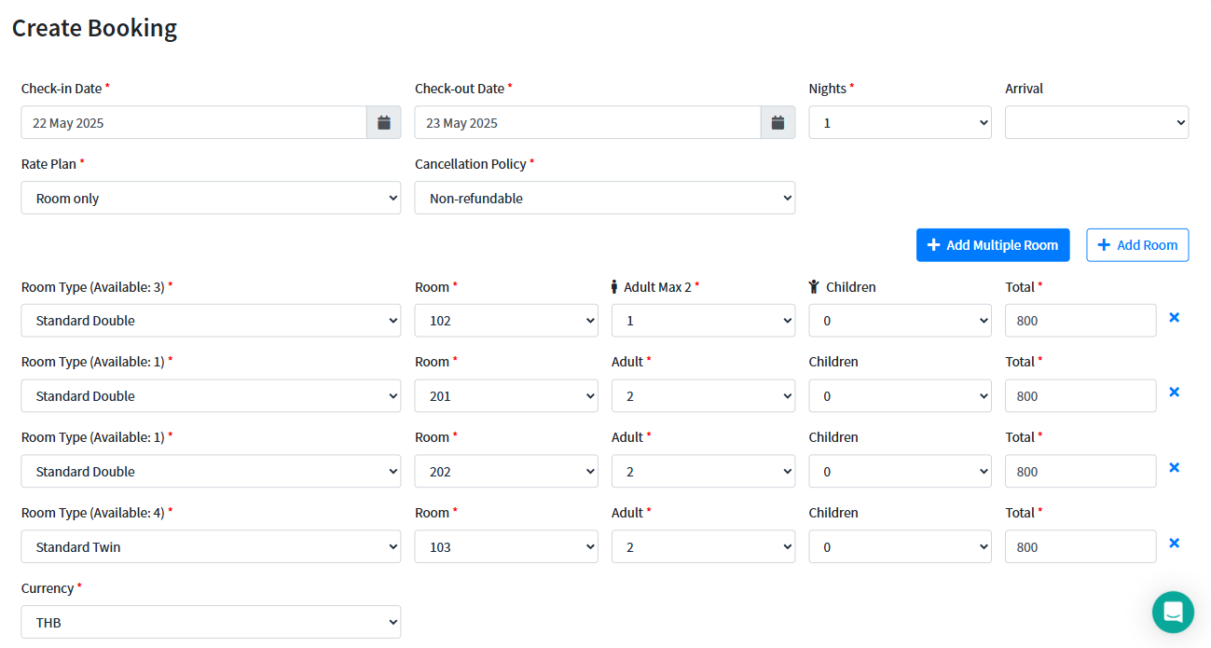1211x648 pixels.
Task: Remove the Standard Twin room 103 row
Action: [1174, 544]
